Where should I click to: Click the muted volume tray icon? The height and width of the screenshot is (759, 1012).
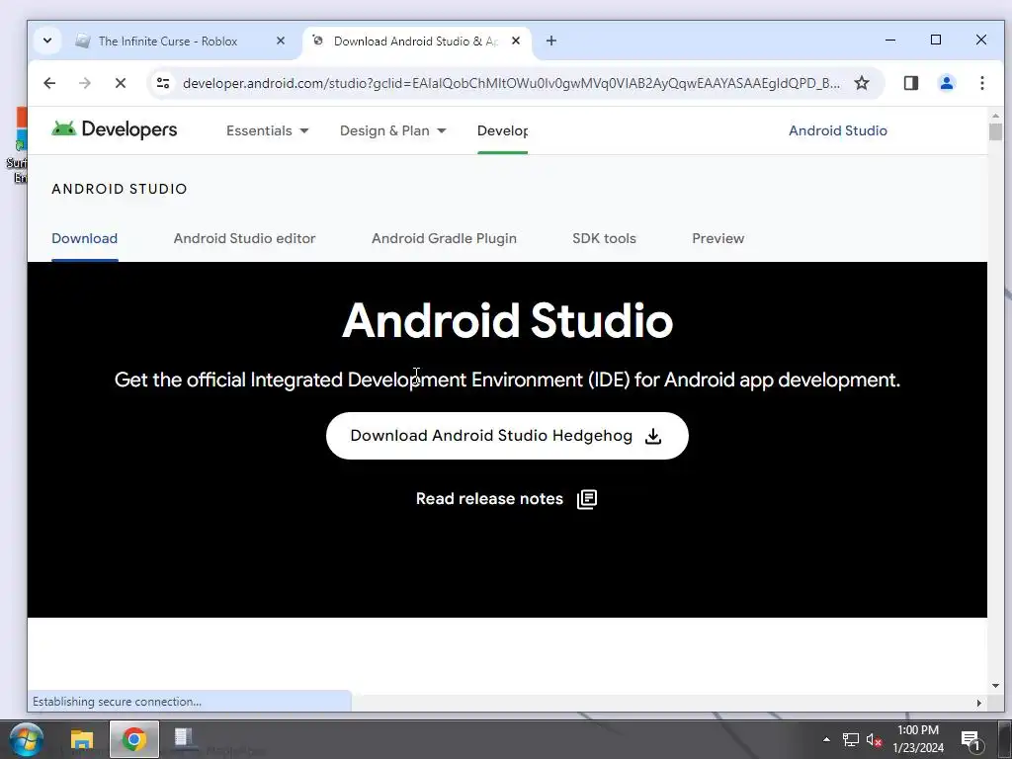pyautogui.click(x=874, y=739)
